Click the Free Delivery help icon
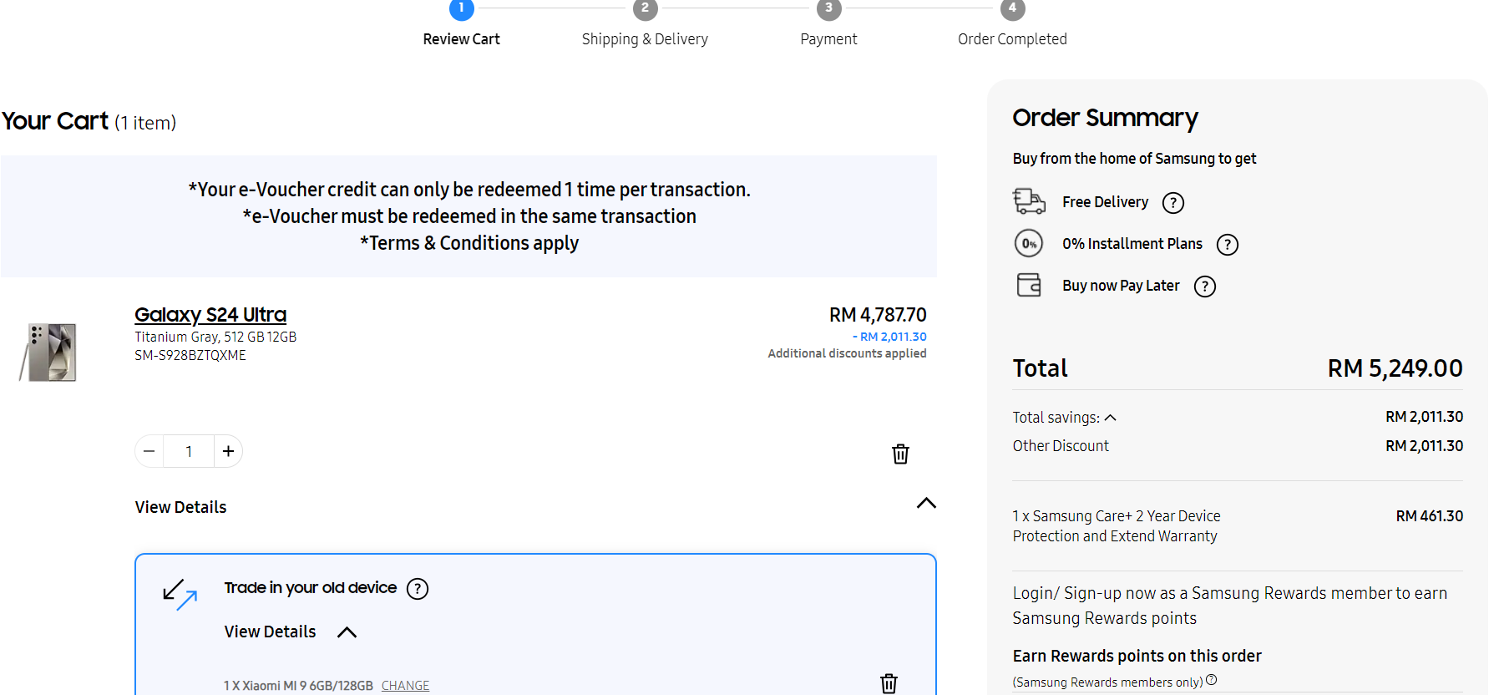 click(x=1173, y=203)
